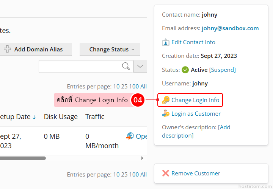Show All entries per page at bottom
This screenshot has height=189, width=273.
coord(143,175)
